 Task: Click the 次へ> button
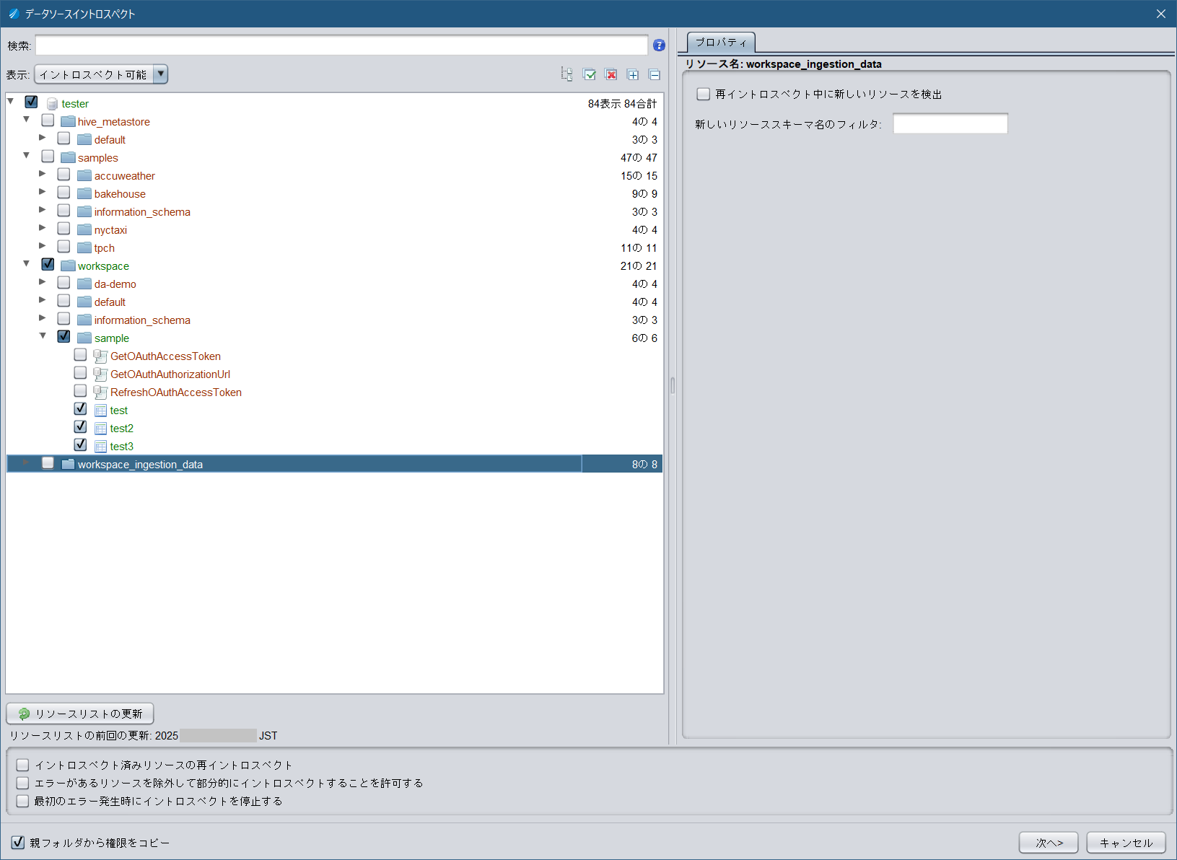[1049, 843]
